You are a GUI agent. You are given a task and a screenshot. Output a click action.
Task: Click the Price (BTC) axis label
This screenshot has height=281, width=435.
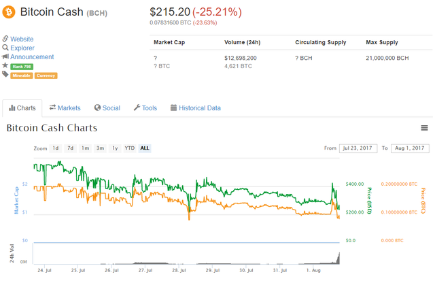[x=423, y=201]
